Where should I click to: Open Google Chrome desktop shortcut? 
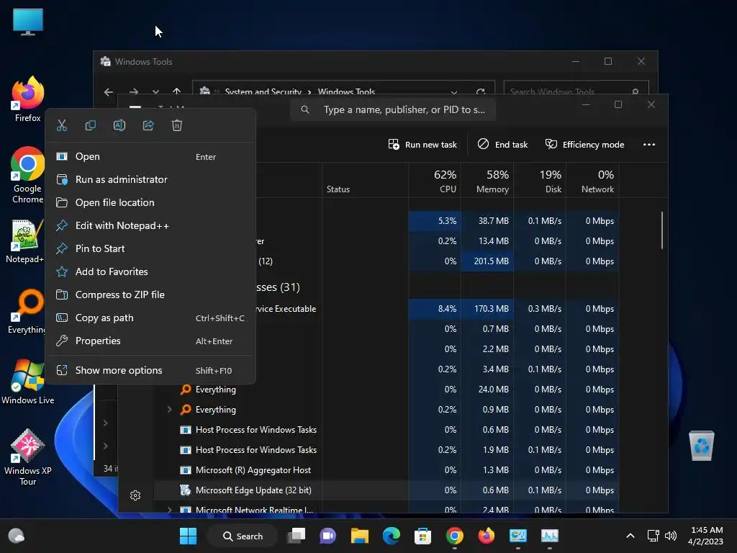point(28,175)
